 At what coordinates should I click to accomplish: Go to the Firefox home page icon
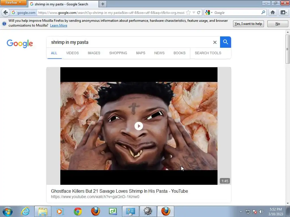click(x=273, y=12)
